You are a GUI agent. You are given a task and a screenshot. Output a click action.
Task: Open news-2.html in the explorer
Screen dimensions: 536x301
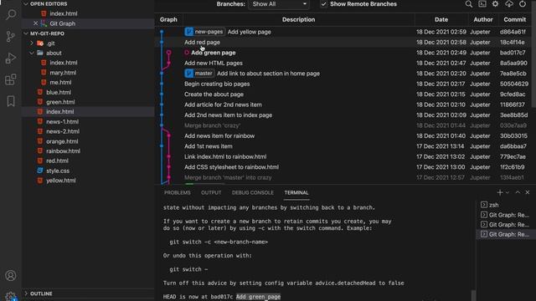coord(63,131)
